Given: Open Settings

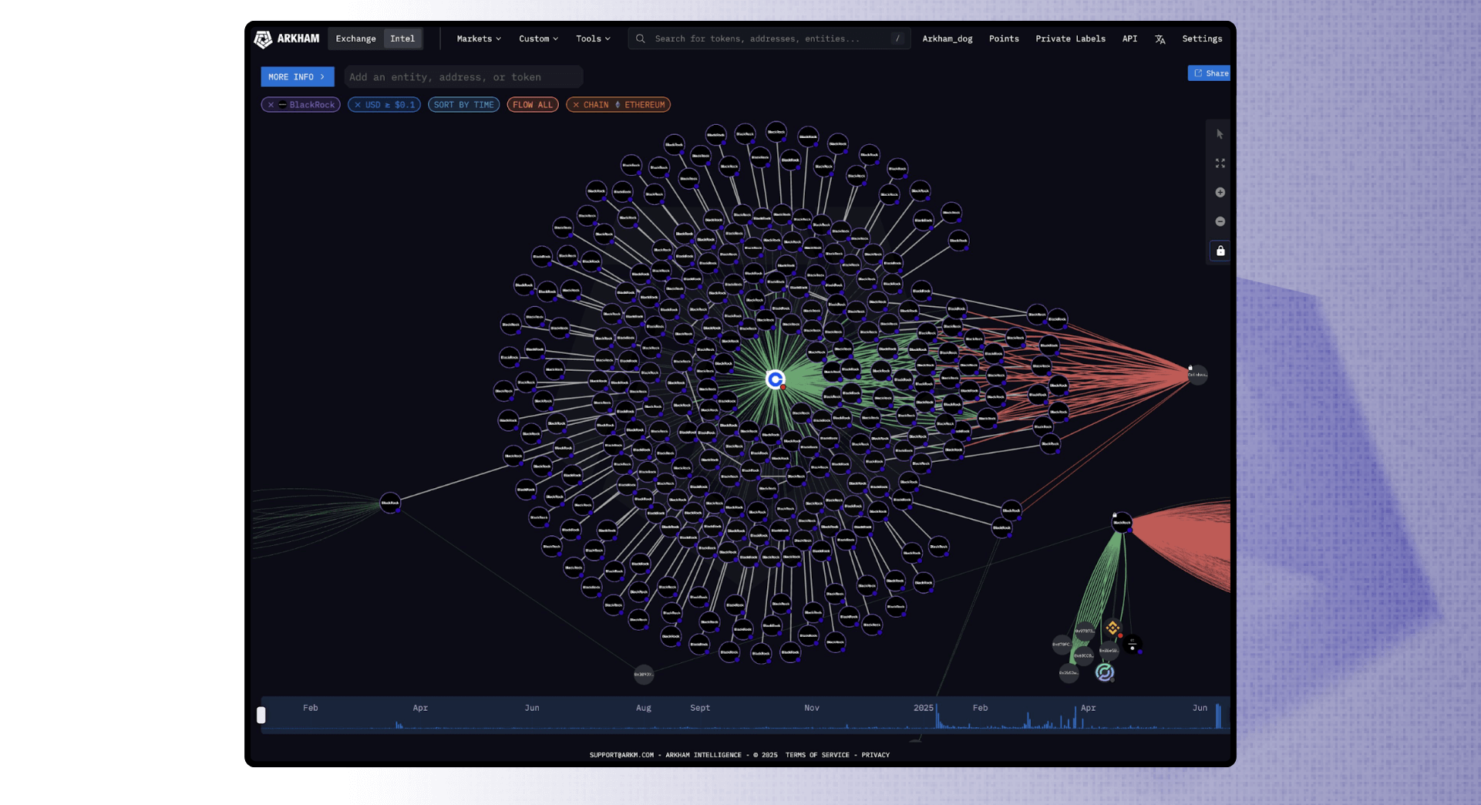Looking at the screenshot, I should point(1202,39).
